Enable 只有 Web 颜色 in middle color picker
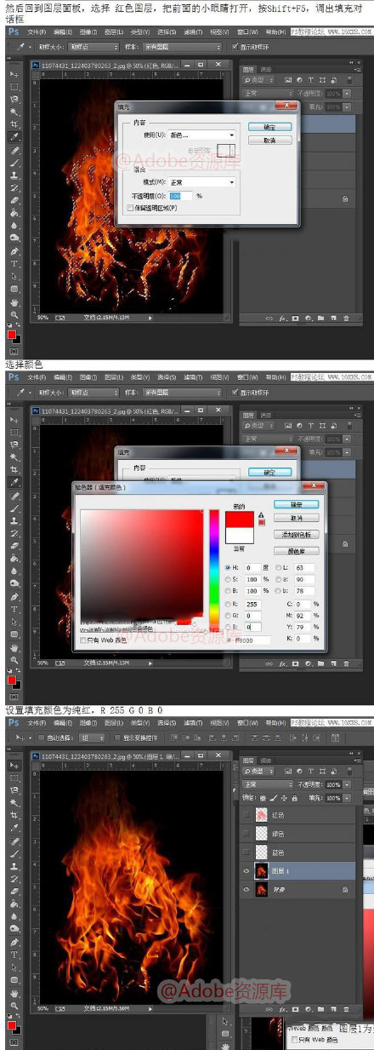374x1050 pixels. pos(82,640)
